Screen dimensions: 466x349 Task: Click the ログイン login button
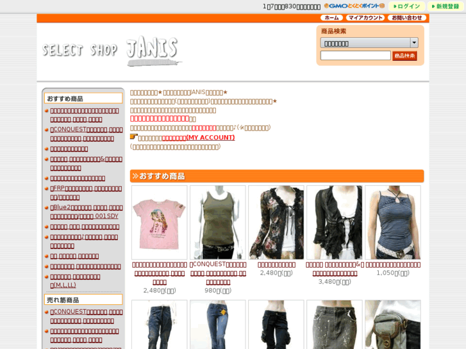[406, 6]
